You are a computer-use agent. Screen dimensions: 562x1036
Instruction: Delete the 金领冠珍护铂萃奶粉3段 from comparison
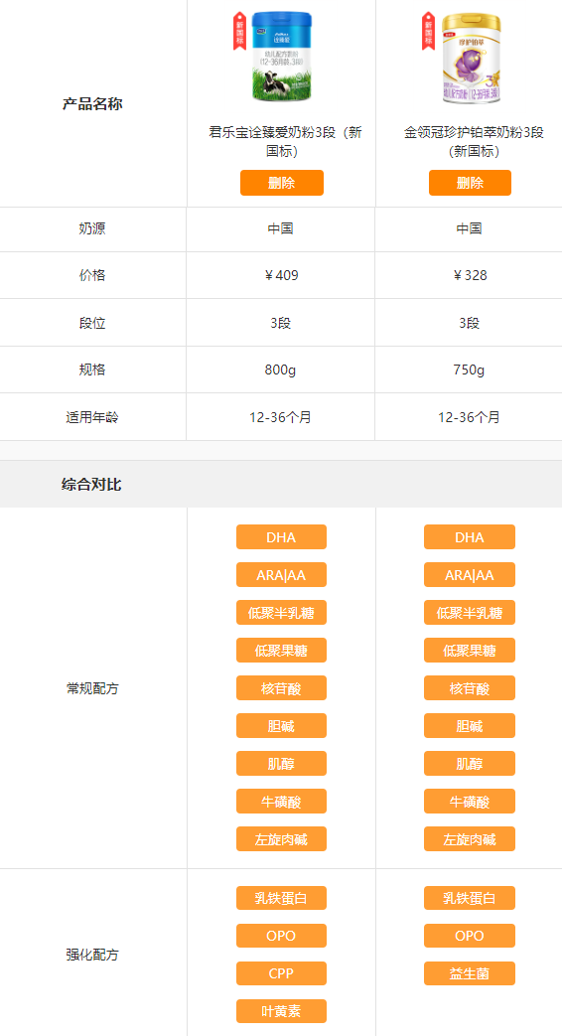[x=471, y=183]
